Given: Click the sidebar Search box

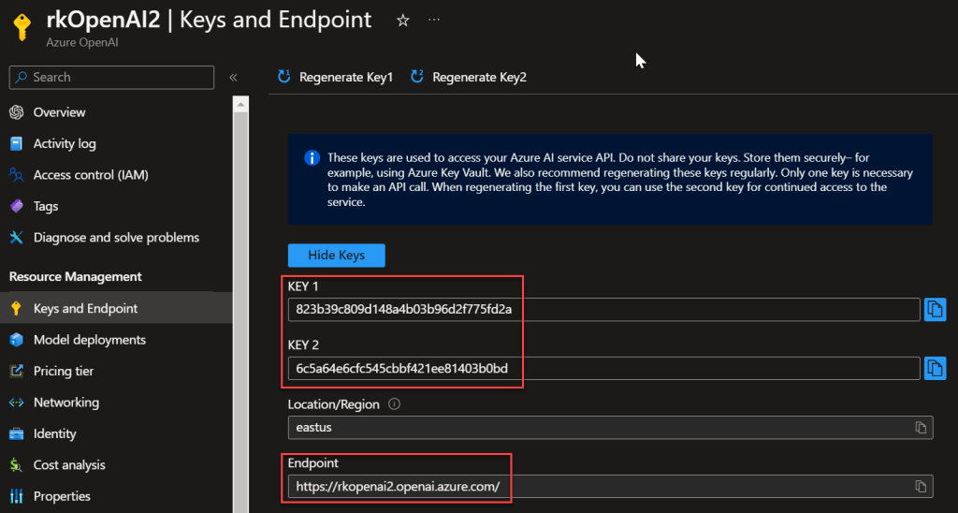Looking at the screenshot, I should [111, 78].
